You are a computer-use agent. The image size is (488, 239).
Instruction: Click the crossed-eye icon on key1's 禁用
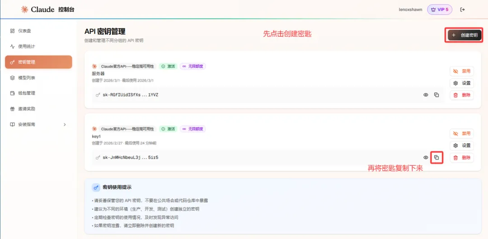coord(455,133)
